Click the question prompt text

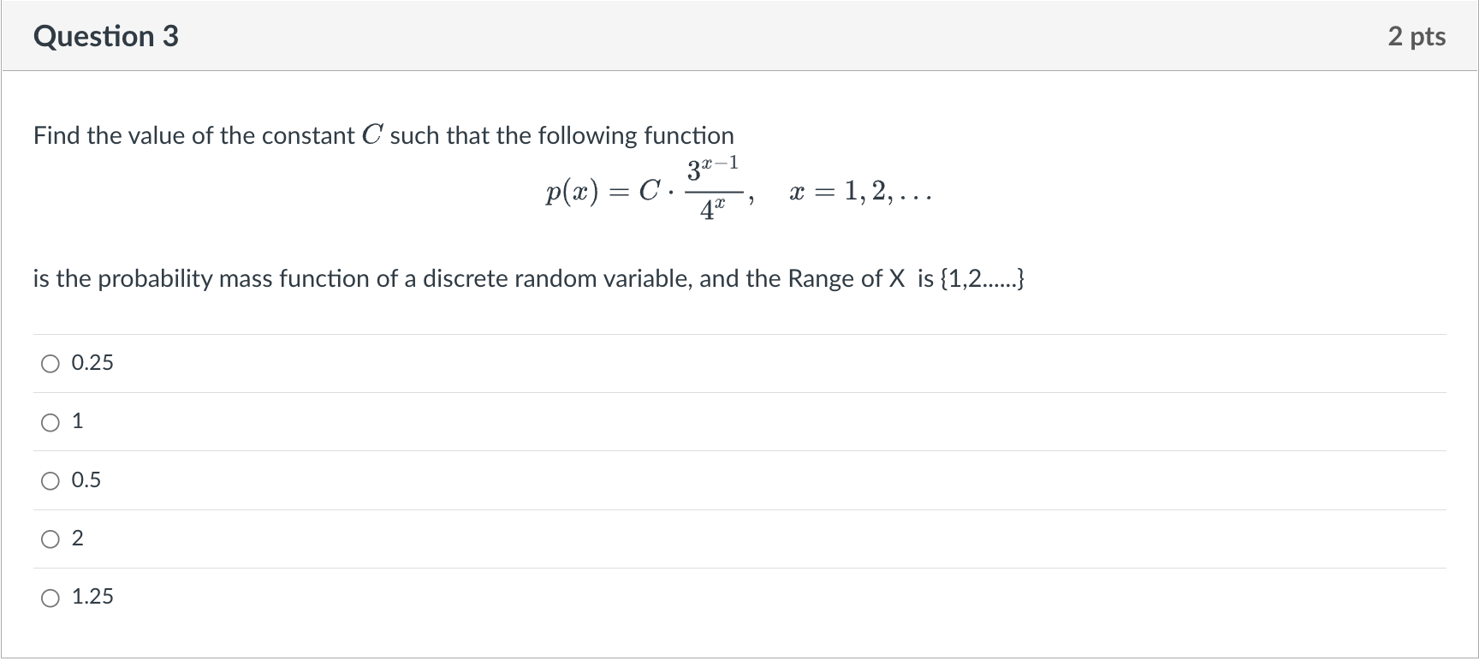tap(383, 134)
